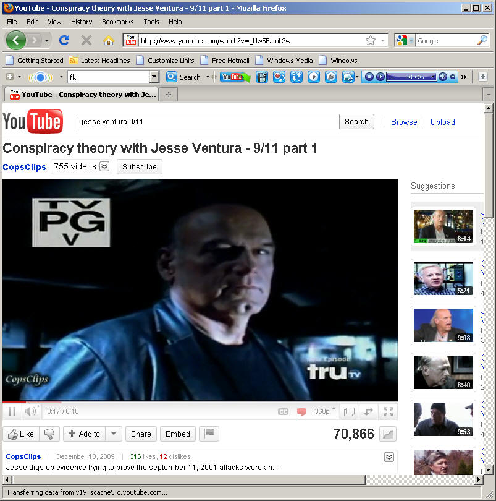Subscribe to the CopsClips channel
Image resolution: width=496 pixels, height=501 pixels.
point(140,167)
